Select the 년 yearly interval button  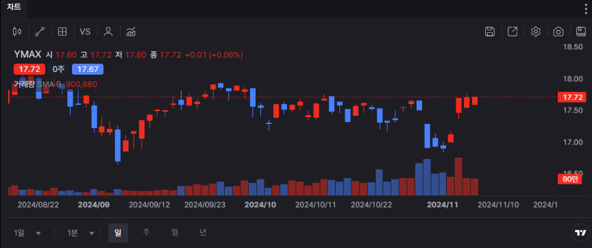pyautogui.click(x=203, y=232)
